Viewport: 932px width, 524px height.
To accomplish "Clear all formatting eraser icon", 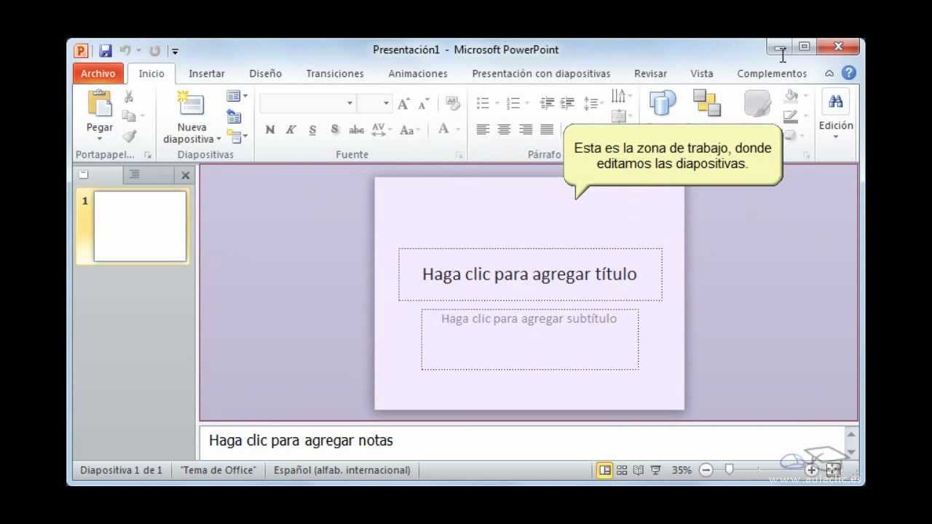I will pos(453,103).
